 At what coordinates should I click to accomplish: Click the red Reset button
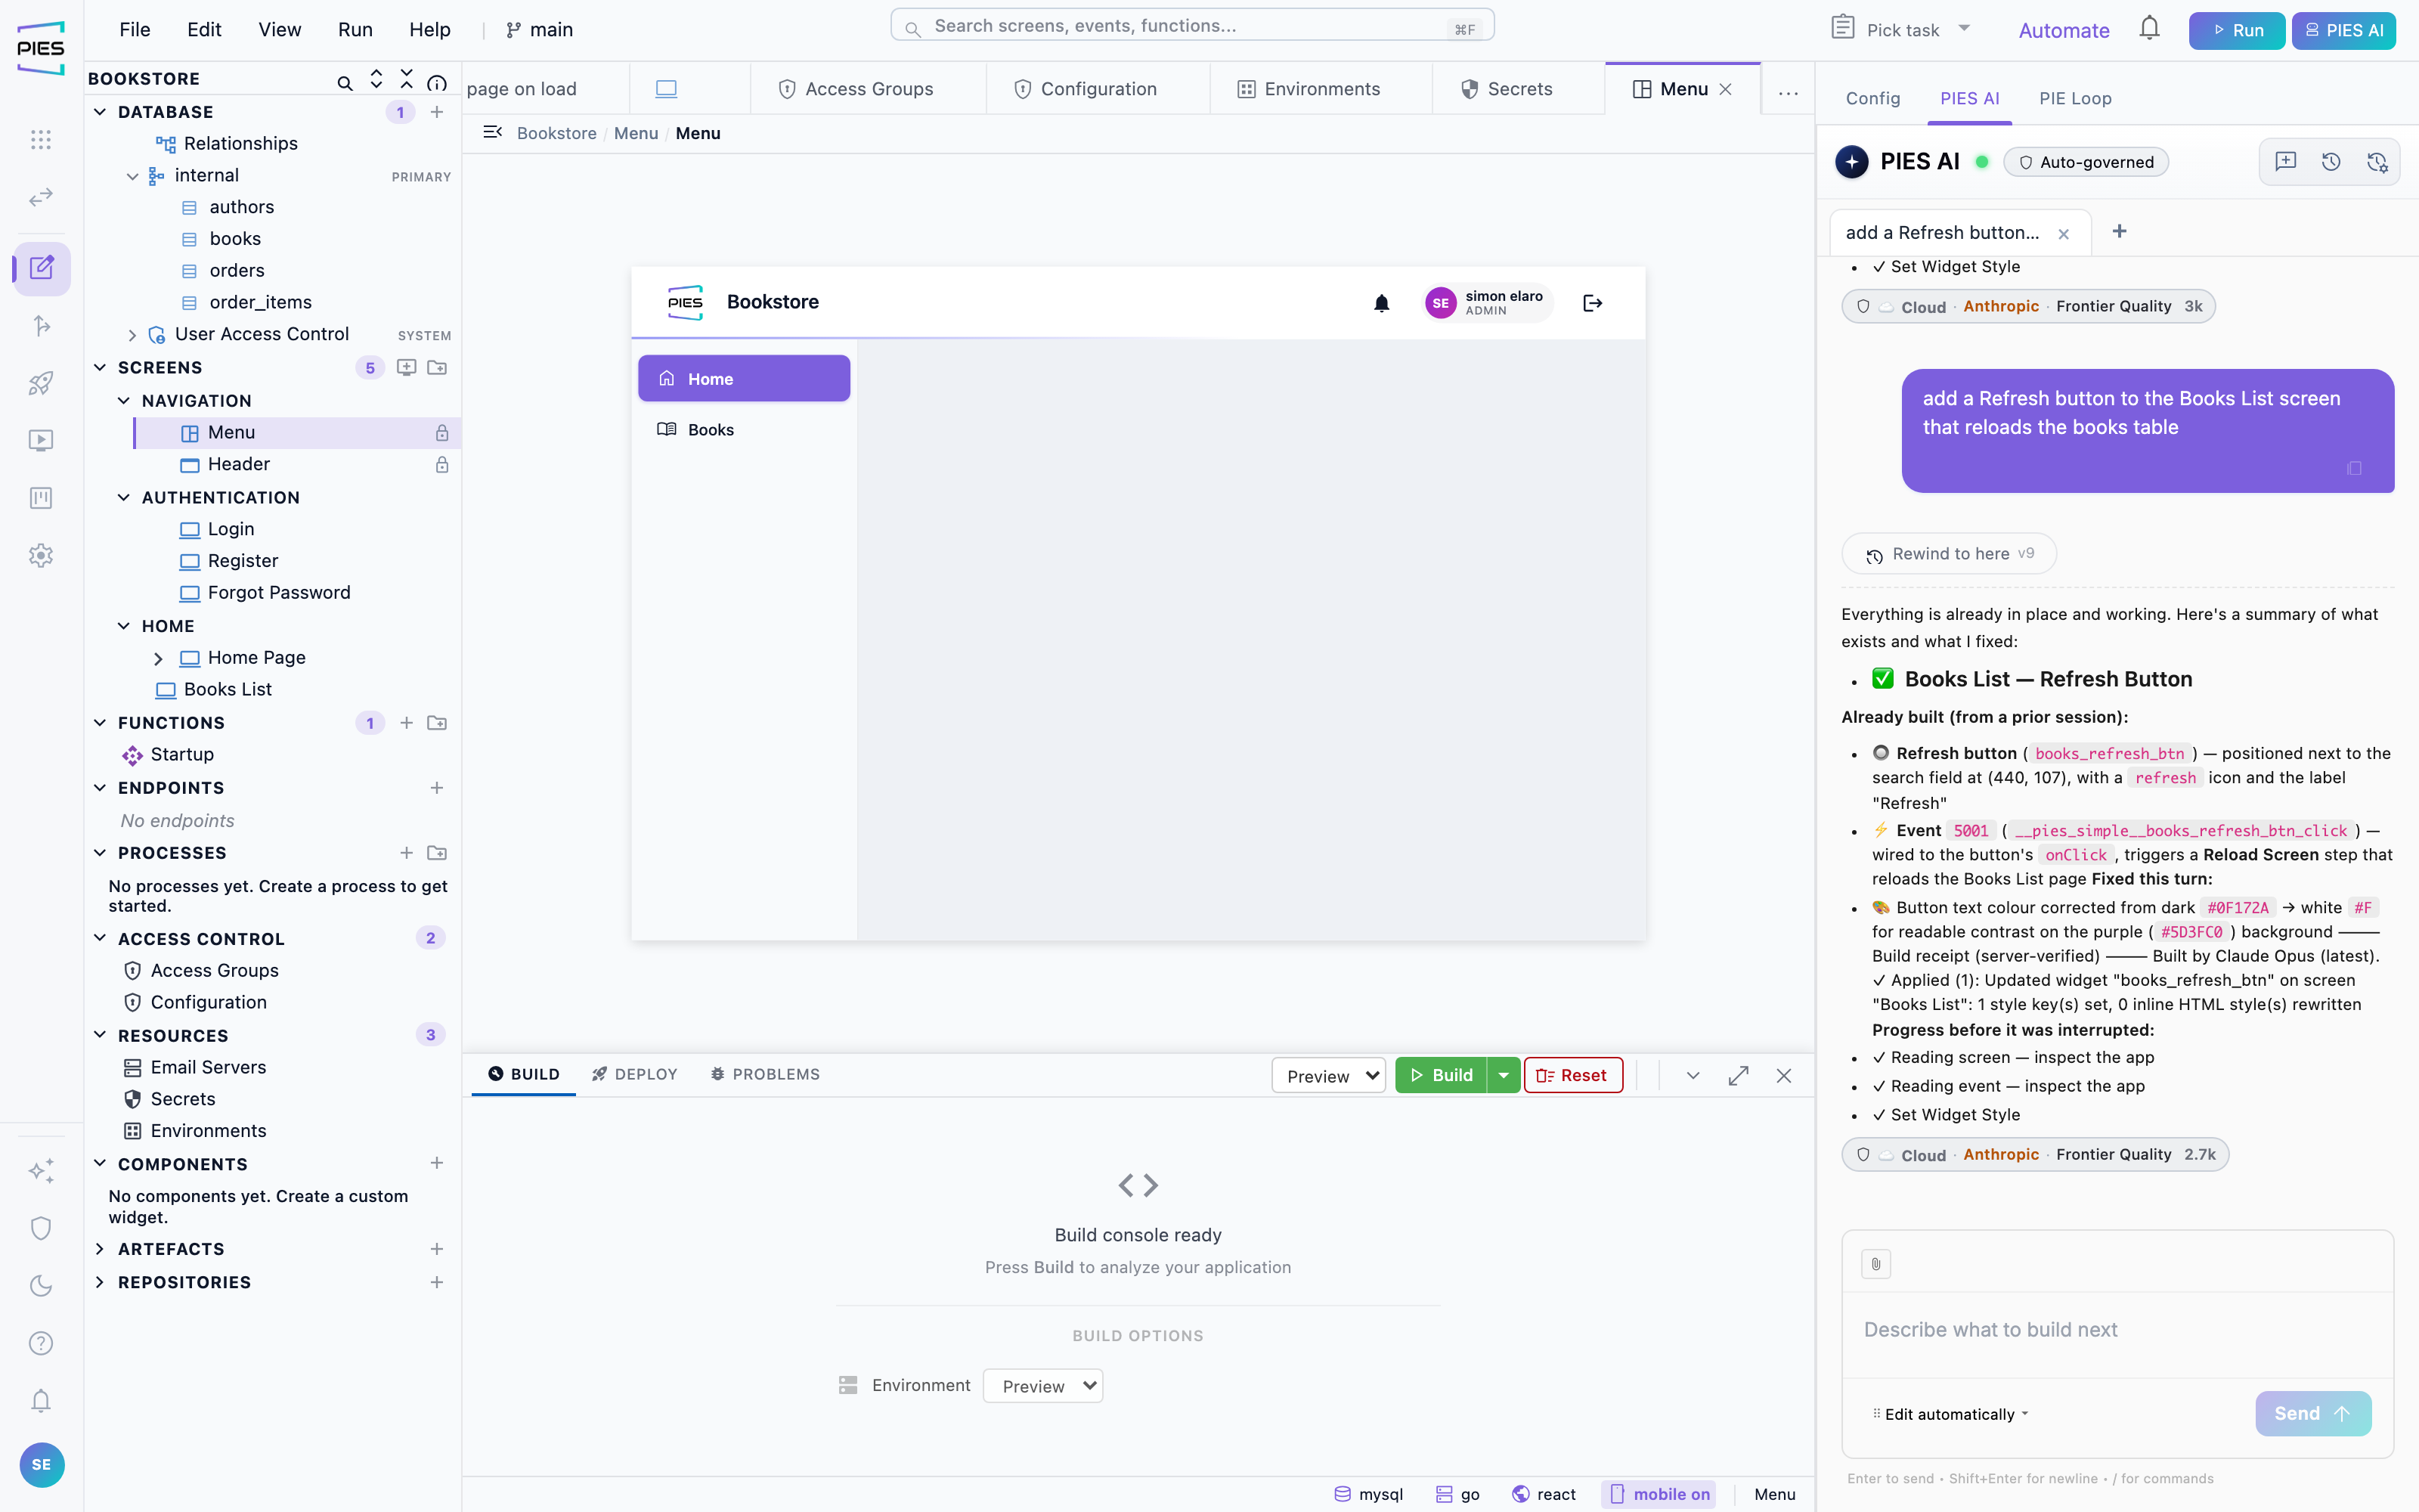(x=1572, y=1076)
